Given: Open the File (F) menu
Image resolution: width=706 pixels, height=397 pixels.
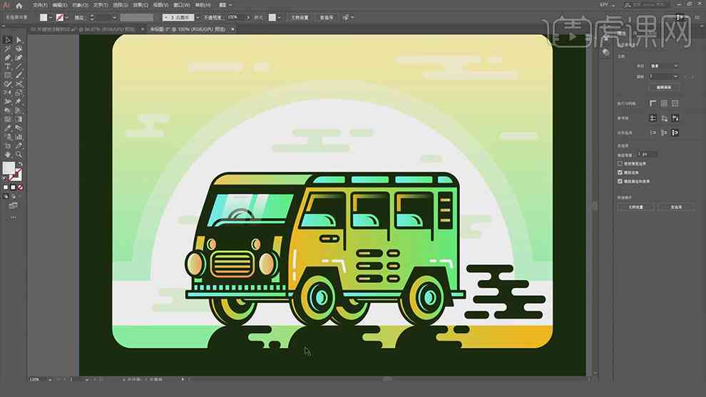Looking at the screenshot, I should click(x=40, y=5).
